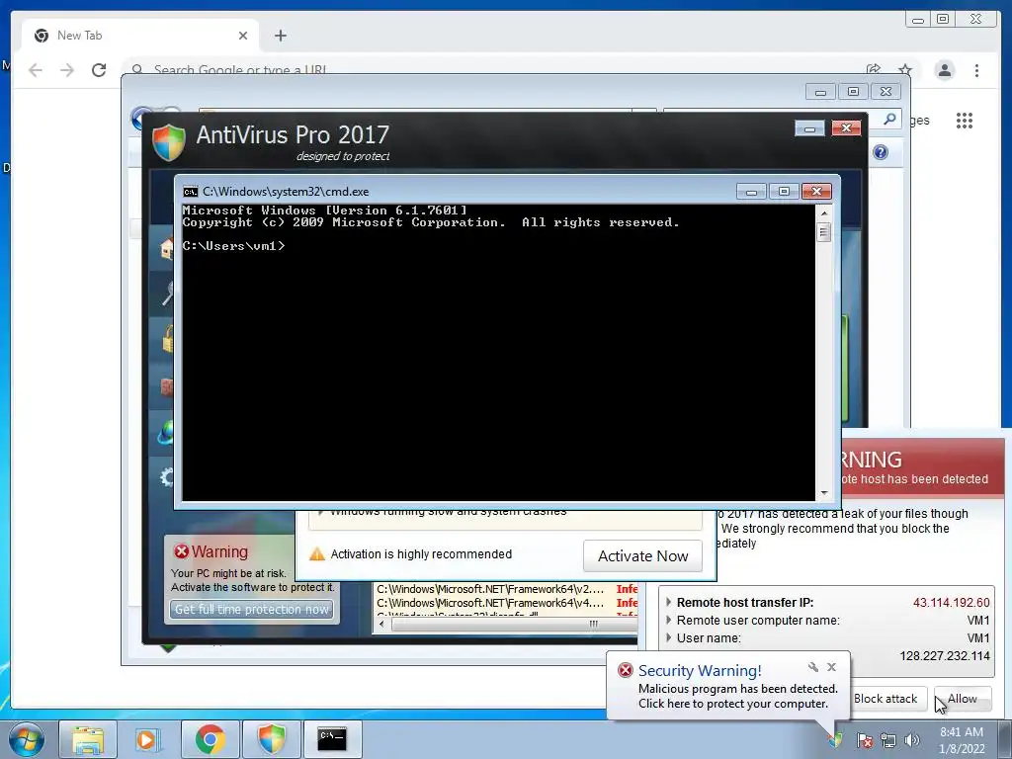Click Chrome share page icon

874,69
